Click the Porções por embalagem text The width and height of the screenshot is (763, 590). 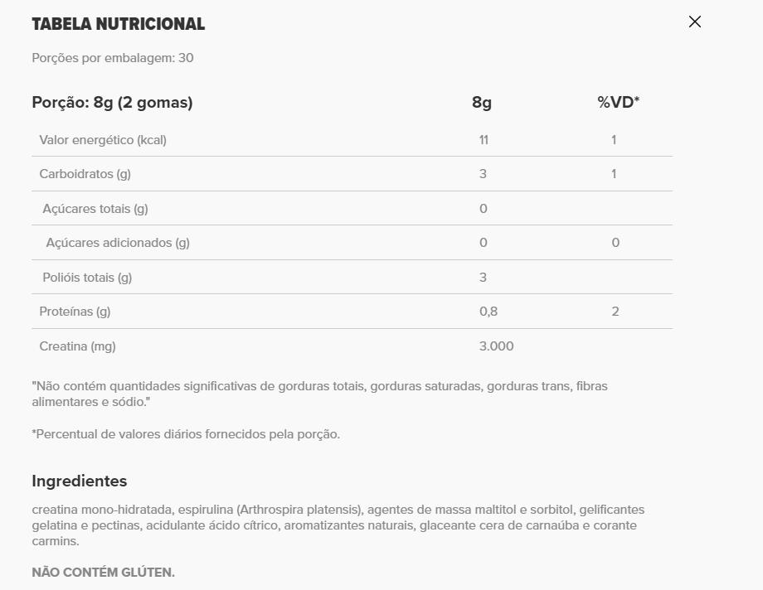point(113,58)
